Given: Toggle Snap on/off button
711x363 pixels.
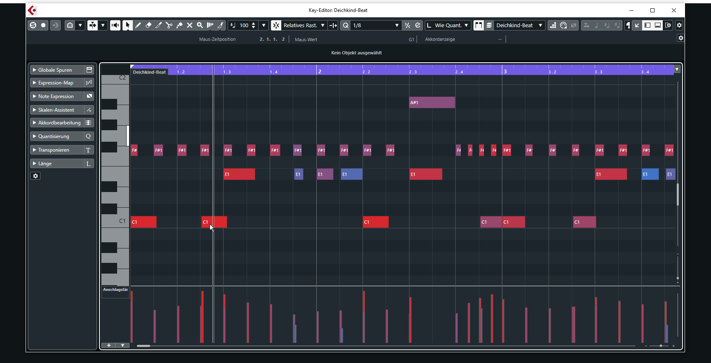Looking at the screenshot, I should (276, 25).
